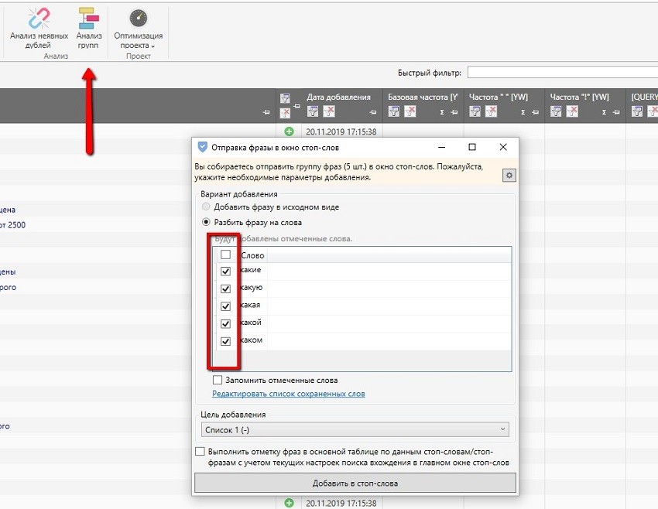Close the Отправка фразы в окно стоп-слов dialog
Viewport: 658px width, 509px height.
tap(503, 147)
